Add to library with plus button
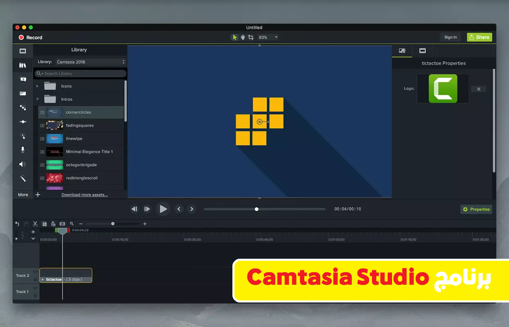The image size is (509, 327). point(38,195)
